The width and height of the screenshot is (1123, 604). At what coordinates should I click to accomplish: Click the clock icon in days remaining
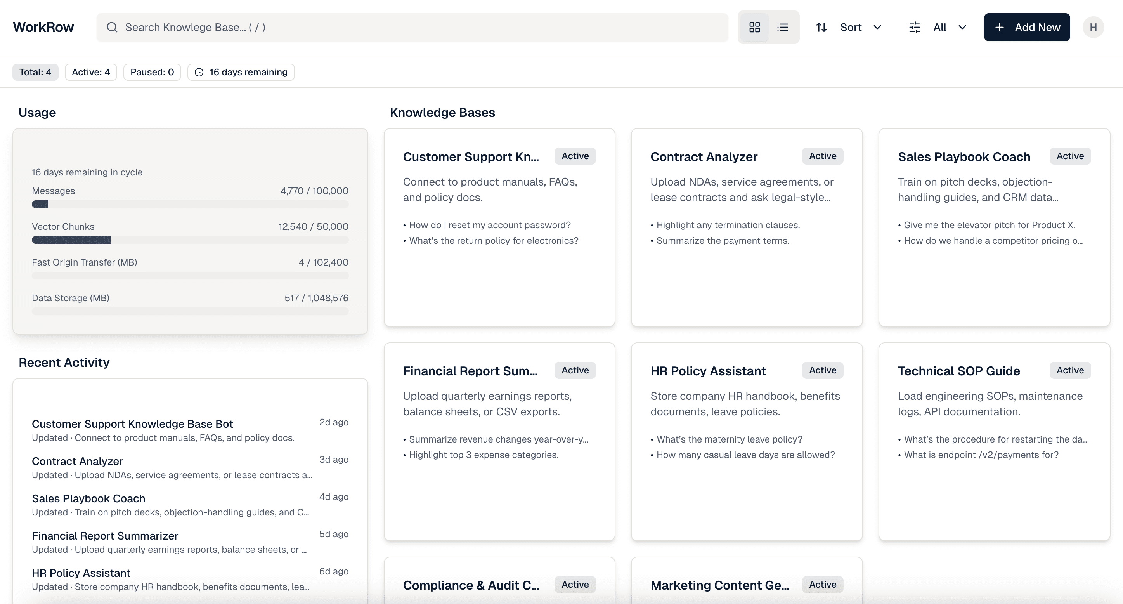[x=199, y=72]
